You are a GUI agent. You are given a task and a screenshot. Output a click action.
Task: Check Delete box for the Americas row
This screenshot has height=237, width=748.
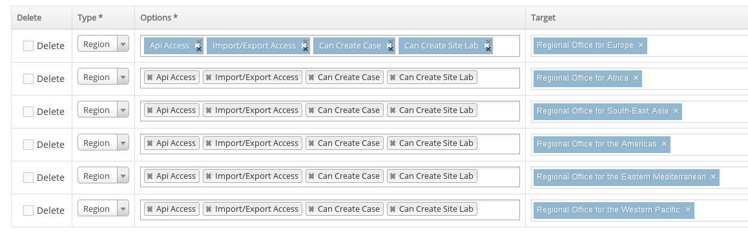pos(28,145)
